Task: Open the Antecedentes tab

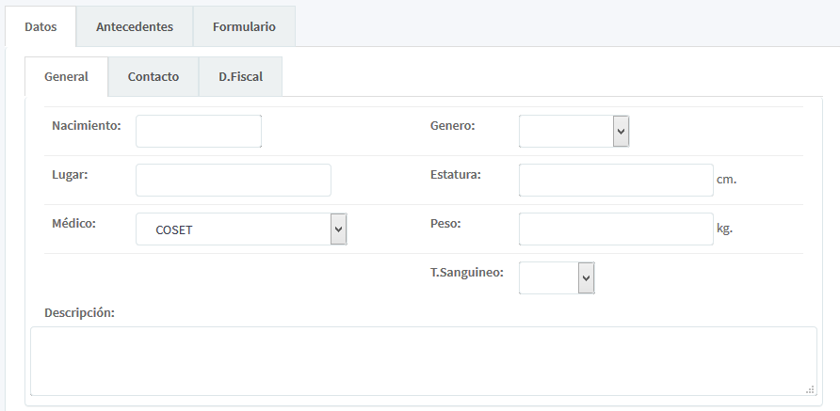Action: click(x=135, y=26)
